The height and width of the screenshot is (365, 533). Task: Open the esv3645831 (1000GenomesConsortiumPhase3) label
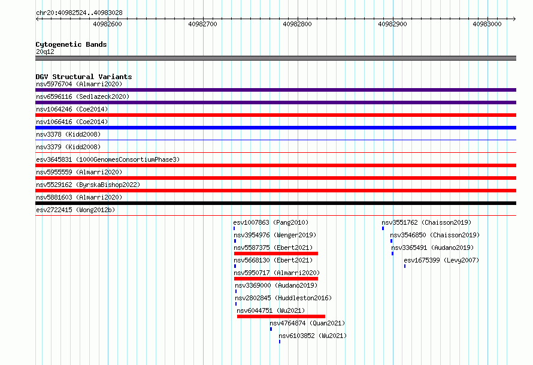pos(108,159)
